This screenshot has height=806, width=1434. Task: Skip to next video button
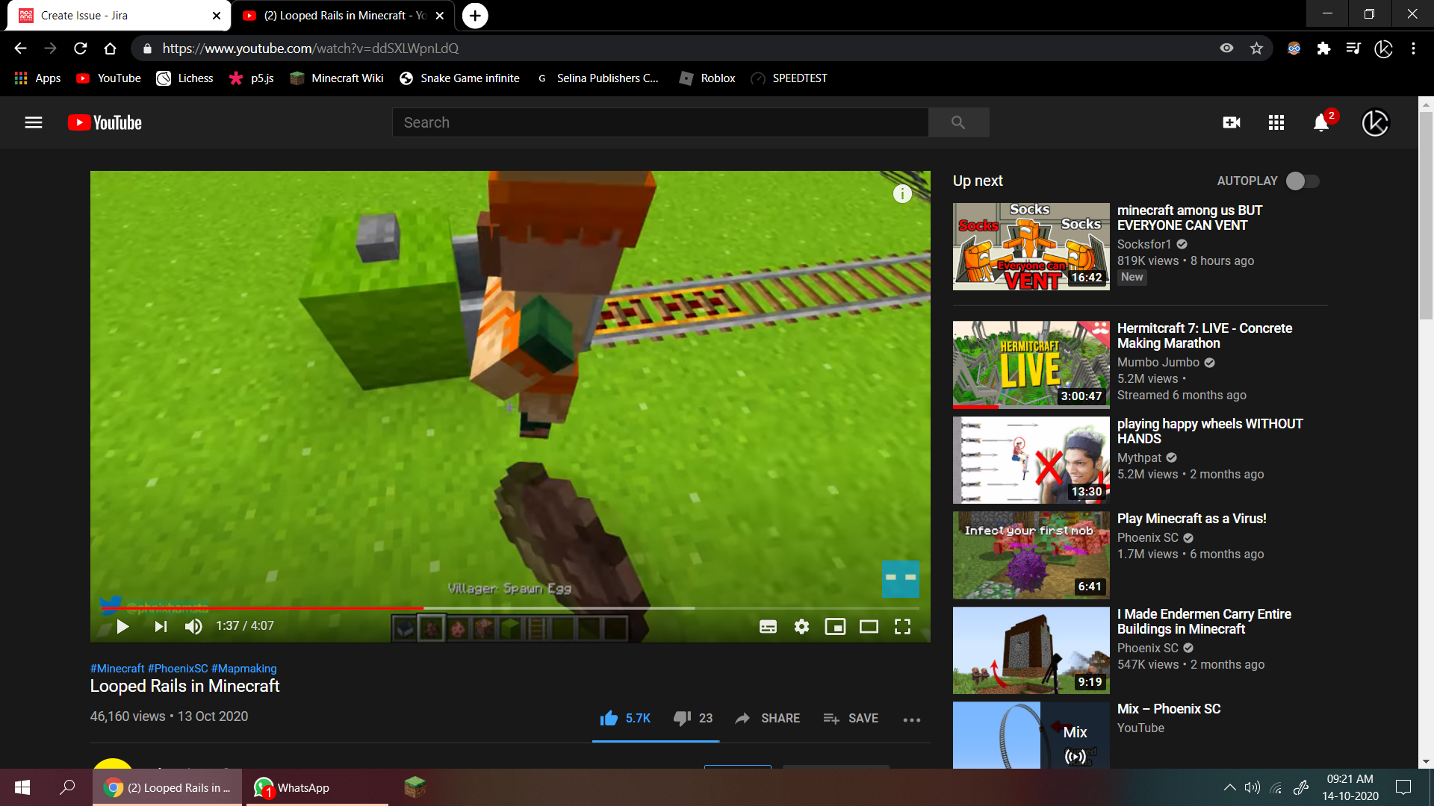tap(161, 627)
